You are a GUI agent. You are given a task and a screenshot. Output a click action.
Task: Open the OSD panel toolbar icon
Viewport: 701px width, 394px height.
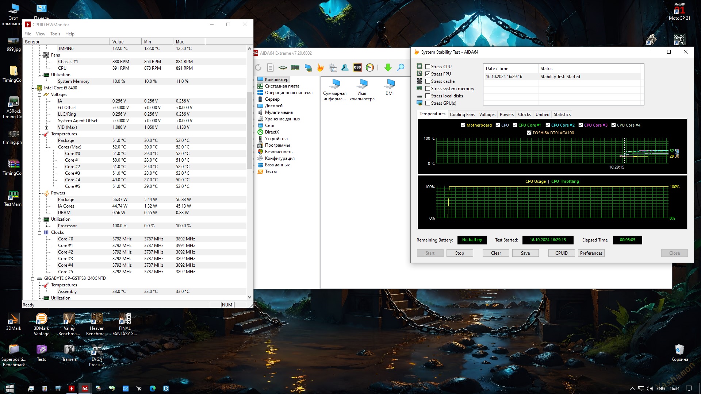click(x=357, y=67)
